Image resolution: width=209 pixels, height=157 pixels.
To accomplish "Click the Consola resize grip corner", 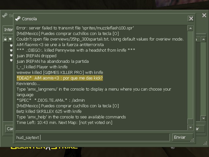I will point(192,140).
